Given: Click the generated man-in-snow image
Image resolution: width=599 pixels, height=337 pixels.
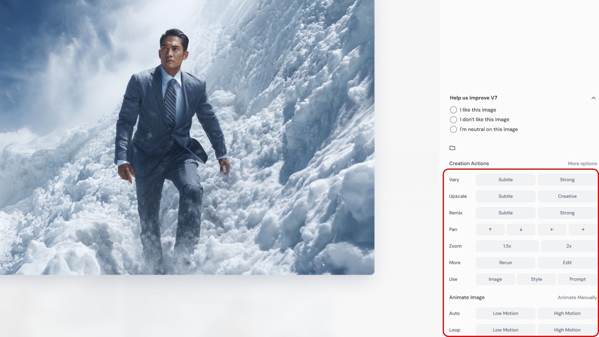Looking at the screenshot, I should click(x=187, y=137).
